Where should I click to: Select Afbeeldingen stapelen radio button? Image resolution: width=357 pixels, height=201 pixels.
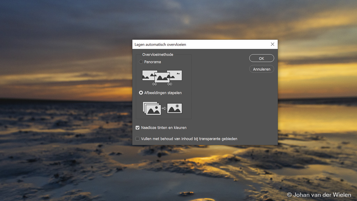pyautogui.click(x=141, y=93)
